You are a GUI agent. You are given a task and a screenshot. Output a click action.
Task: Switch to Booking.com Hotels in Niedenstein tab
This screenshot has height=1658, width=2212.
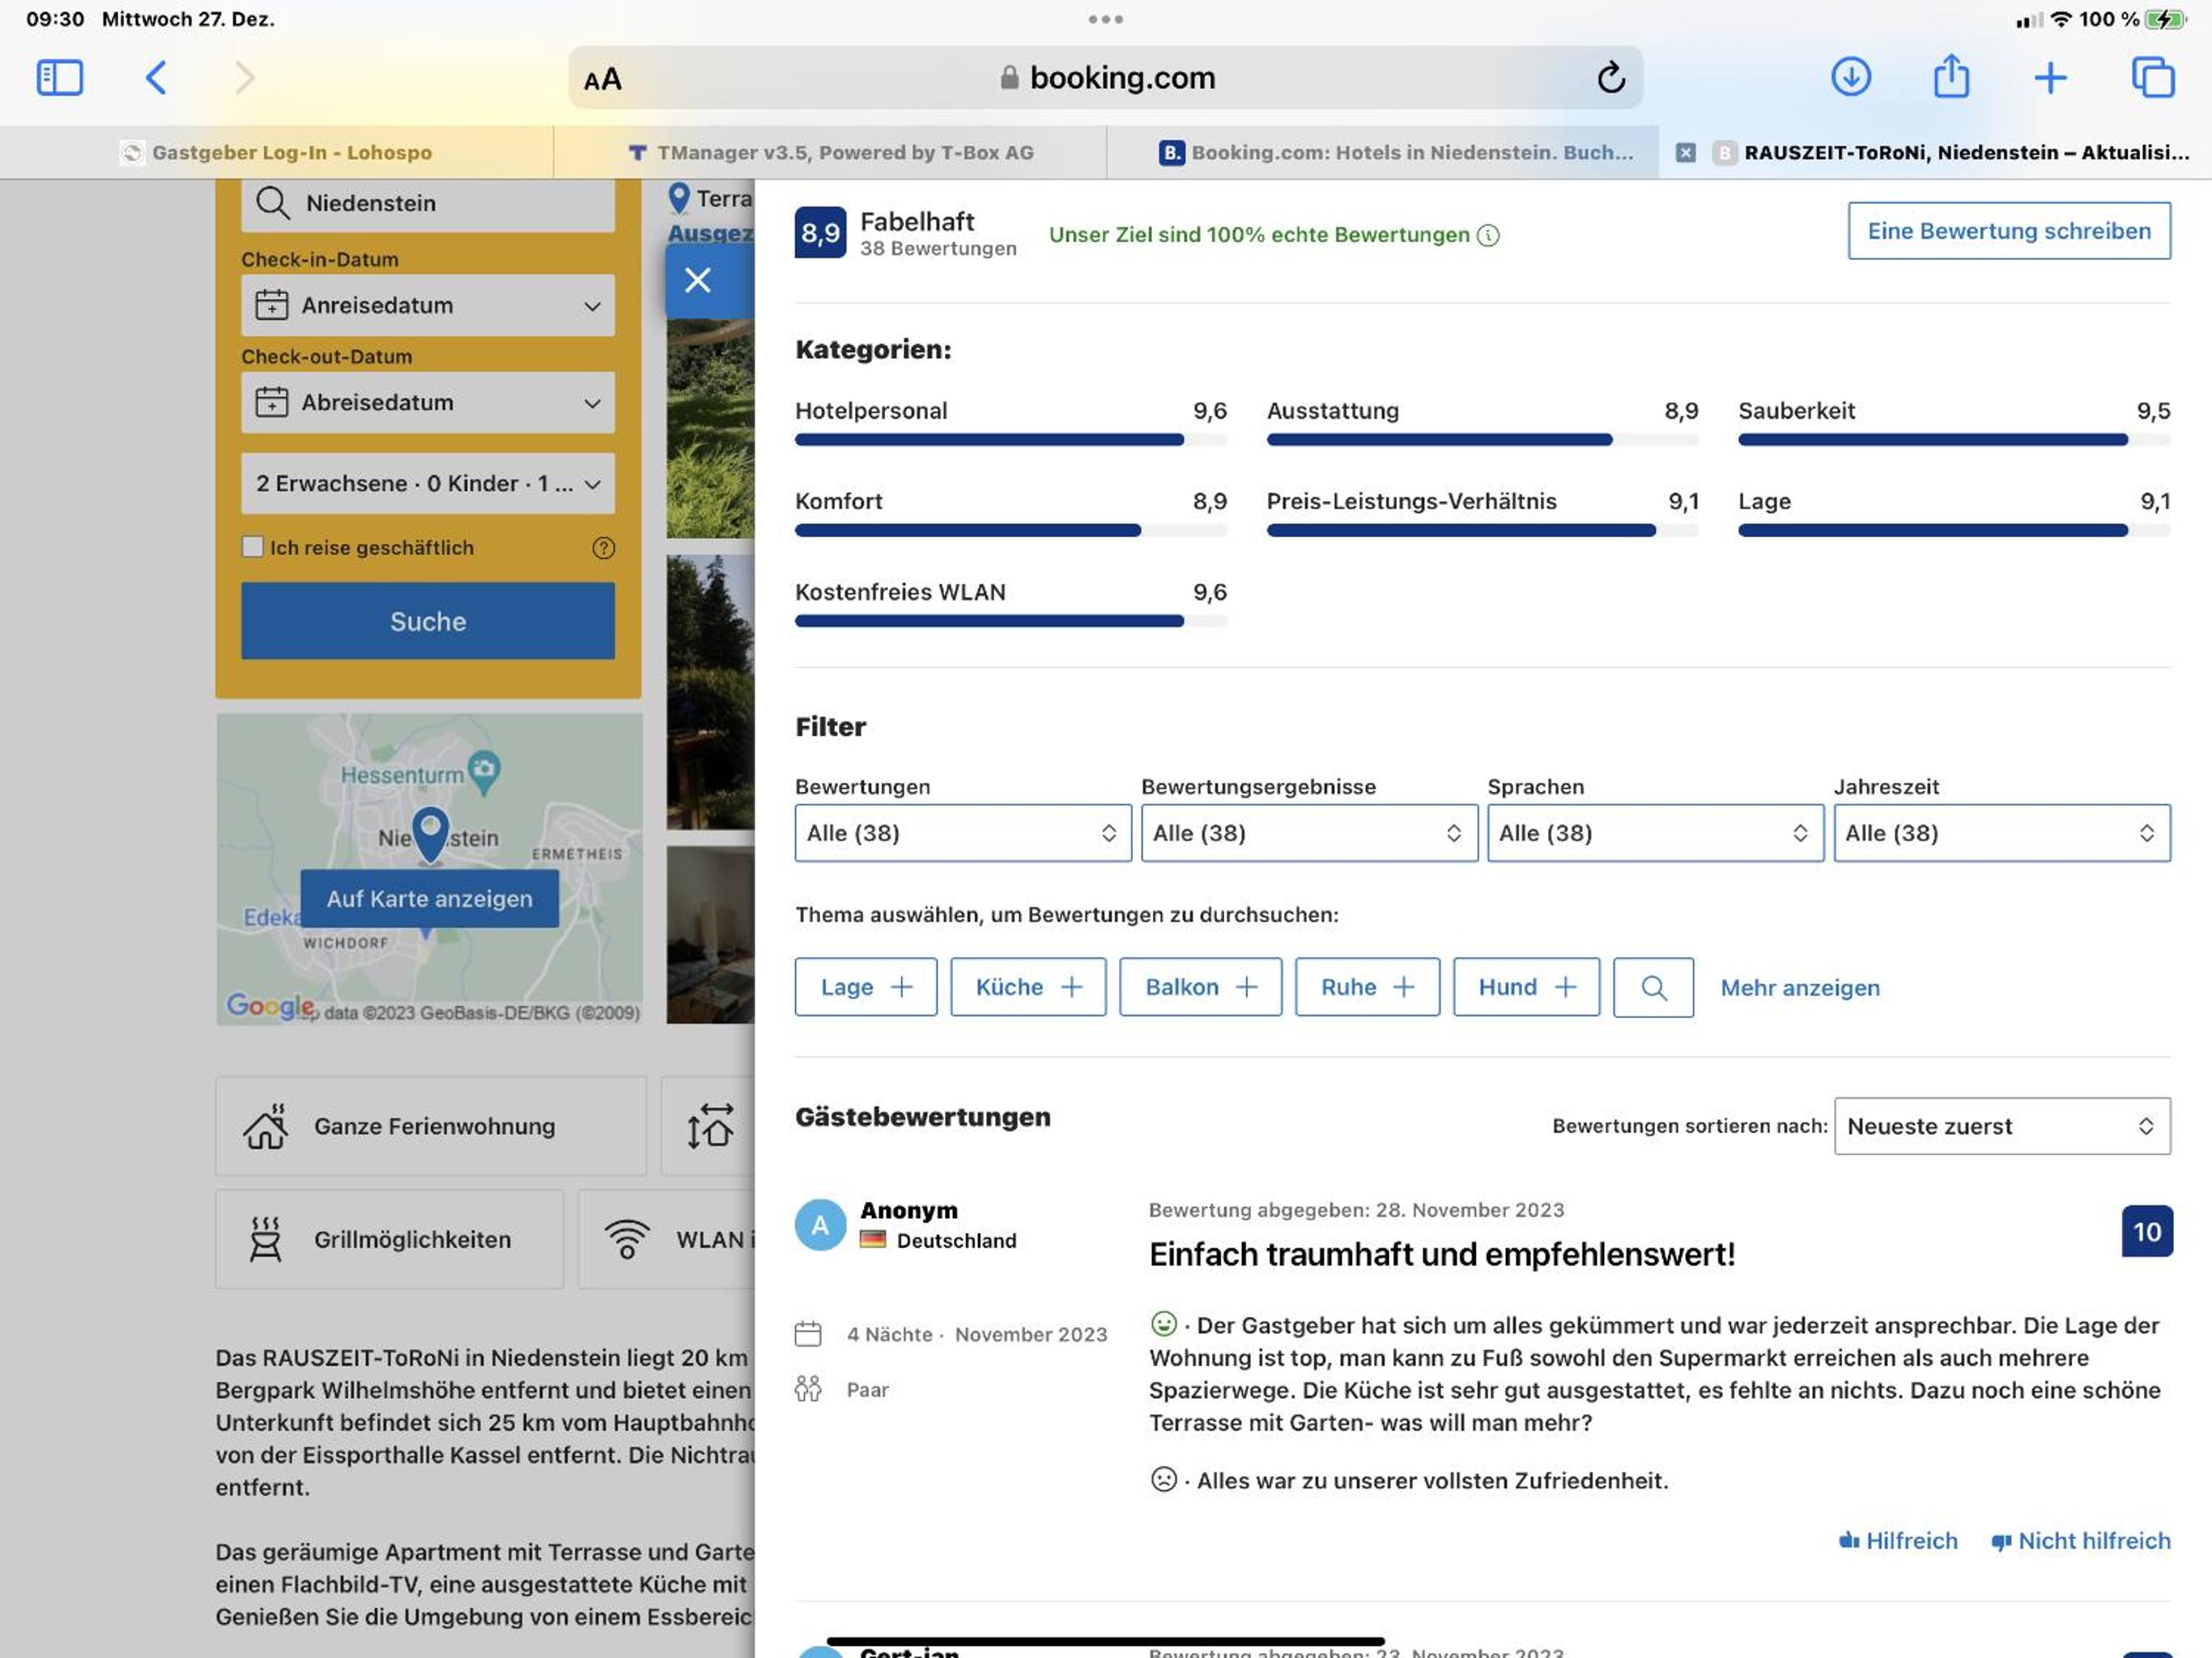pos(1383,152)
